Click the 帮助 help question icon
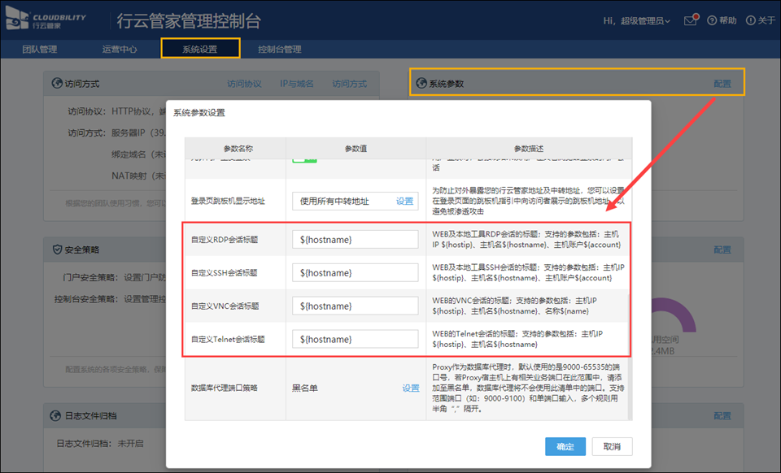 pos(712,20)
